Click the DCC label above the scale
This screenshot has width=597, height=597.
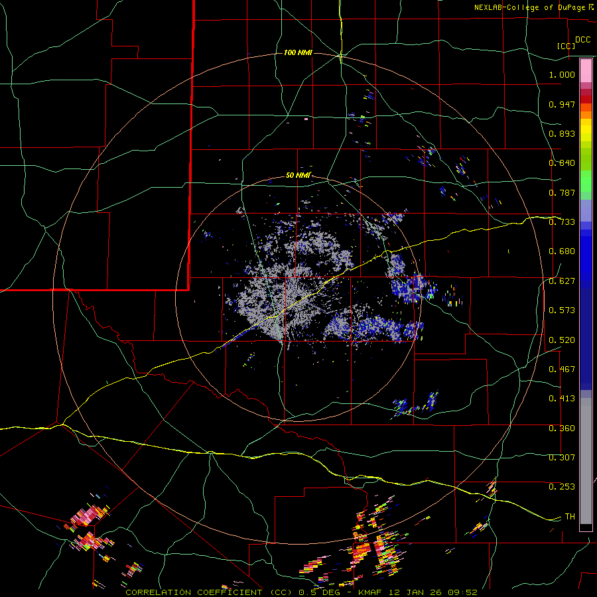click(x=583, y=40)
